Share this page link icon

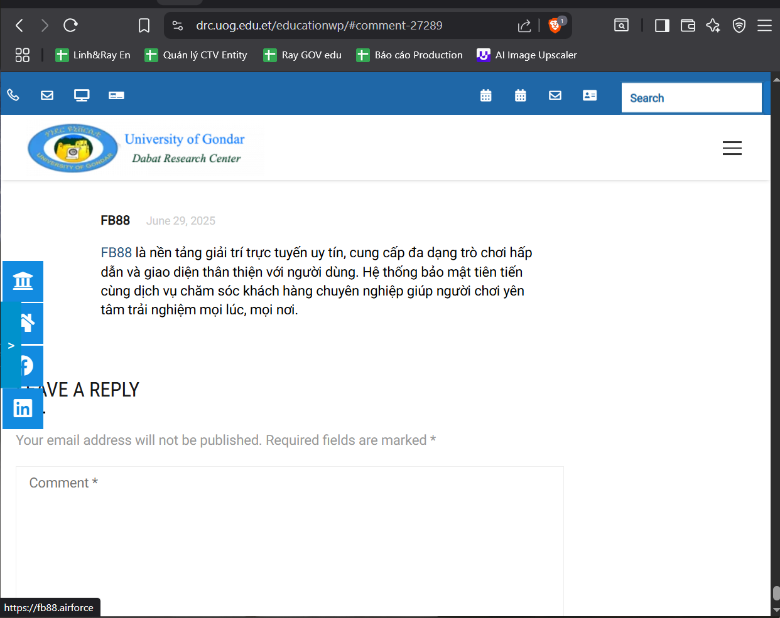(524, 25)
